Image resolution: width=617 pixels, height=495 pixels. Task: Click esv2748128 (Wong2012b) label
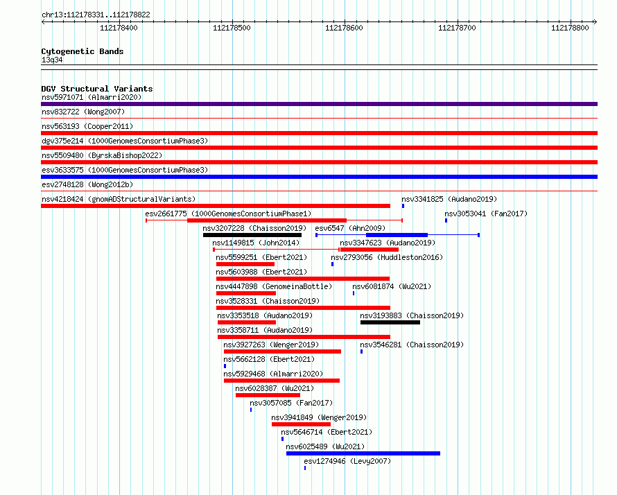point(87,184)
